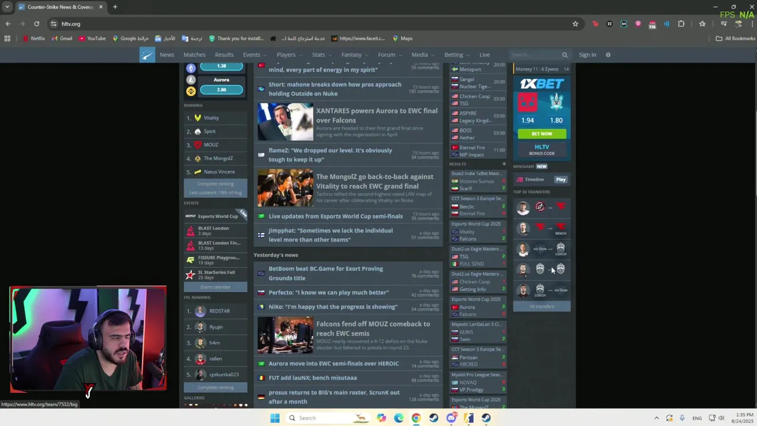Click the star icon beside Results header

tap(504, 164)
